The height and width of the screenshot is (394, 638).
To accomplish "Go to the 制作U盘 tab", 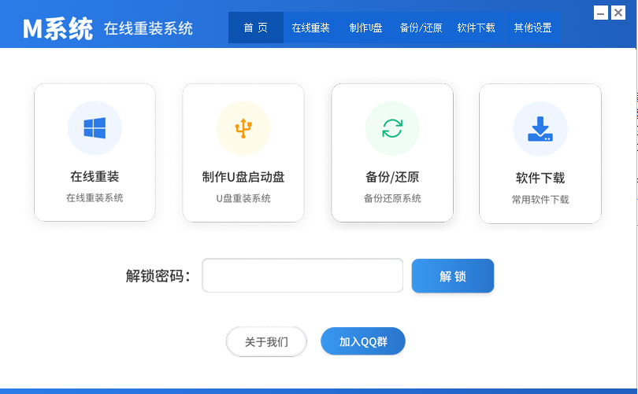I will 365,28.
